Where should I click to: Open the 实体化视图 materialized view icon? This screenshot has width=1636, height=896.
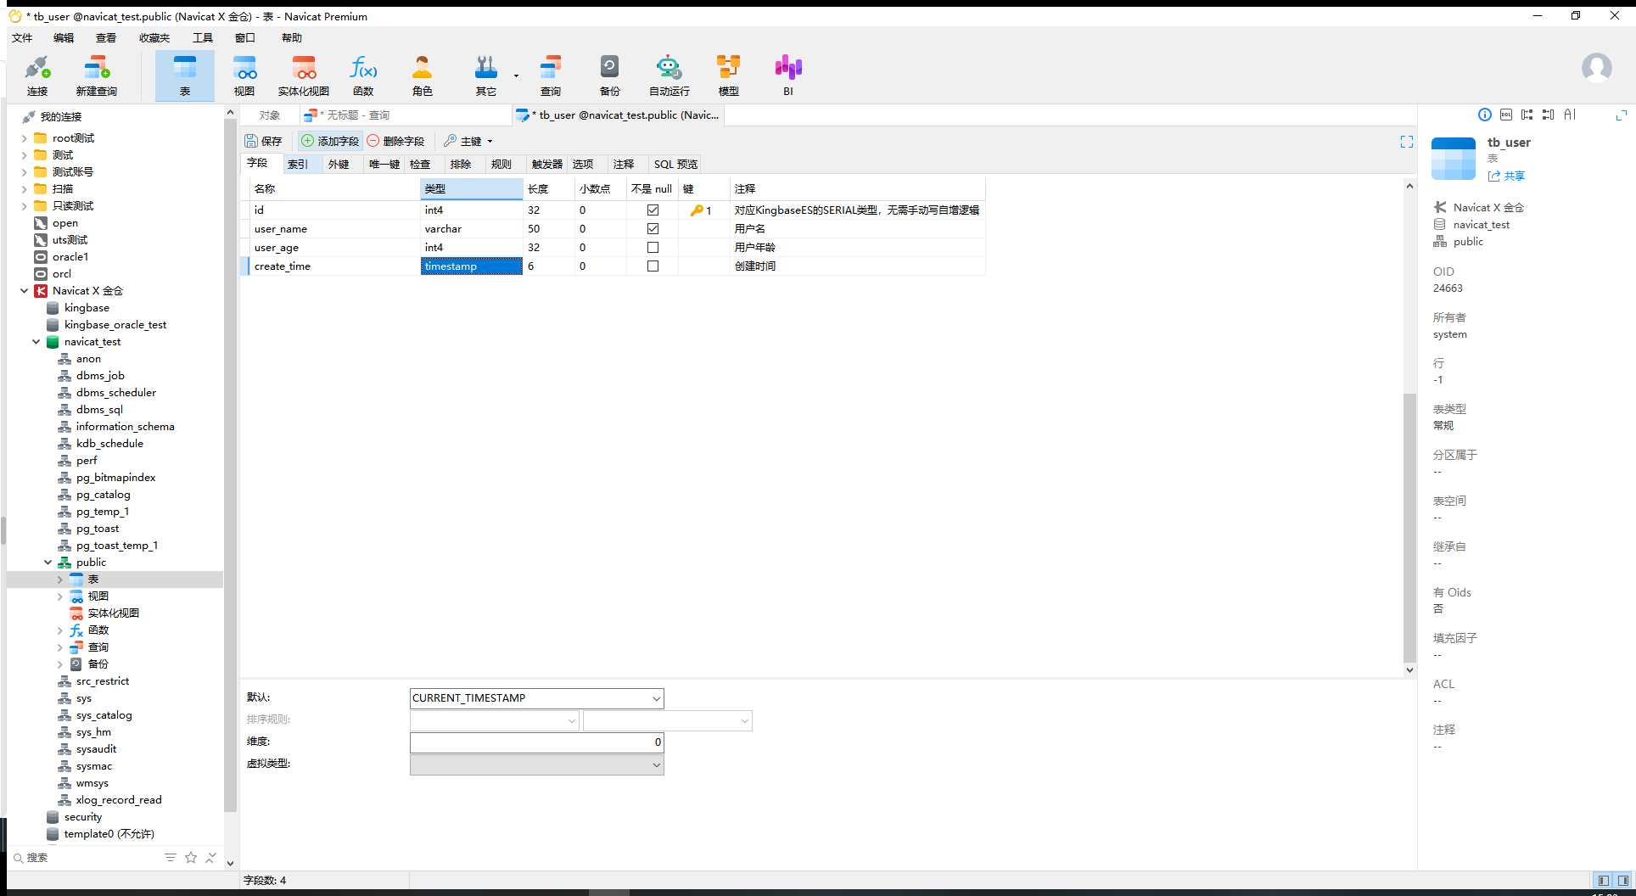(x=304, y=76)
